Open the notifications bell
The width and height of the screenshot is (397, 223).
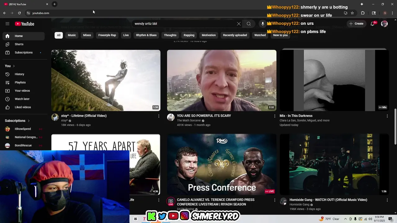(x=373, y=24)
